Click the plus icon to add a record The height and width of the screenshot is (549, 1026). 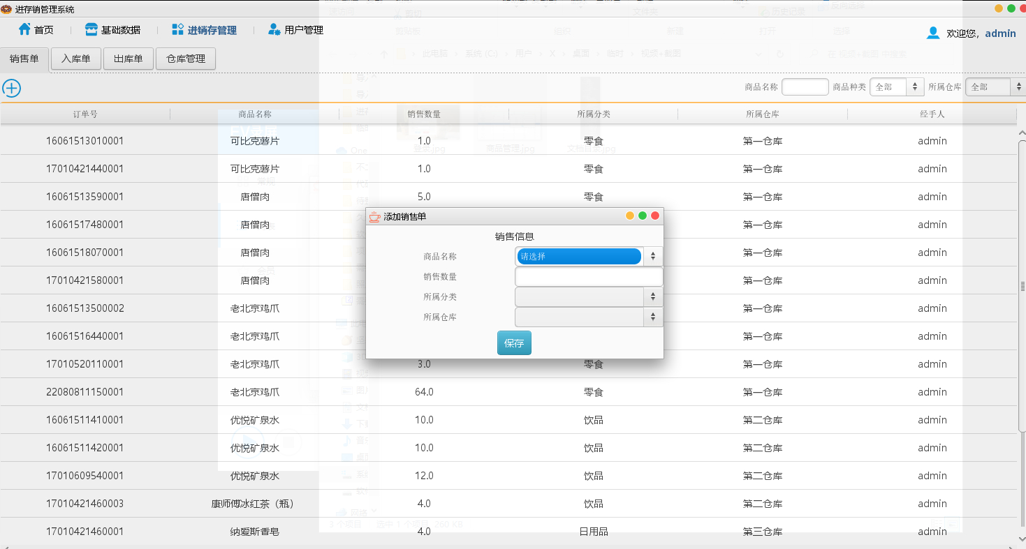(x=10, y=88)
